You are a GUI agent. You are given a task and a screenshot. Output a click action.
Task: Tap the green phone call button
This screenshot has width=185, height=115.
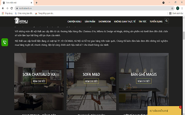click(x=5, y=42)
